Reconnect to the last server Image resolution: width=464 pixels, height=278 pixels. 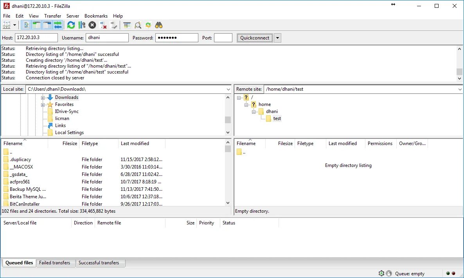[113, 25]
